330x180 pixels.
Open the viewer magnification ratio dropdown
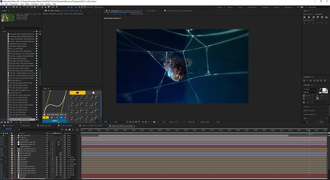[107, 122]
